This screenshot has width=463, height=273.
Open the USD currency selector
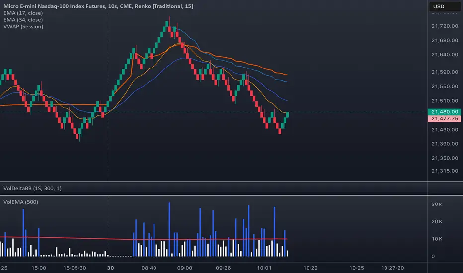[x=445, y=6]
